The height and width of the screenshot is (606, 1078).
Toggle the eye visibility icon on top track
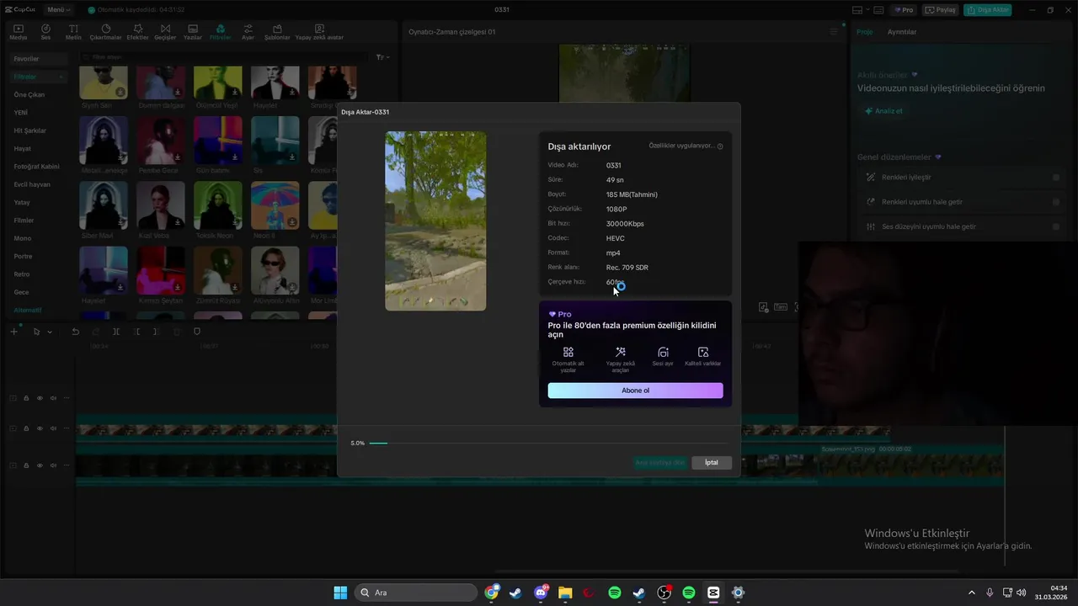point(40,398)
